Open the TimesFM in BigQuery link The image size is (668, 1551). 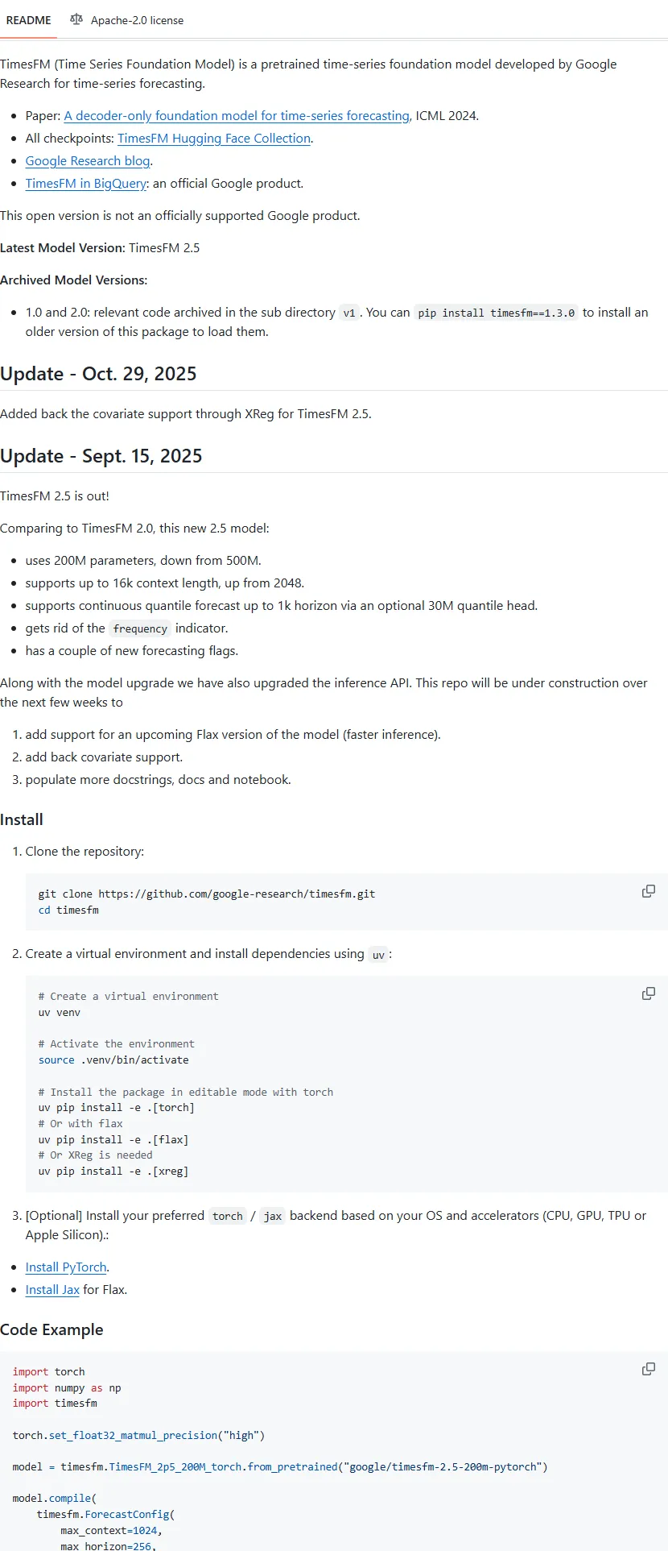(86, 184)
